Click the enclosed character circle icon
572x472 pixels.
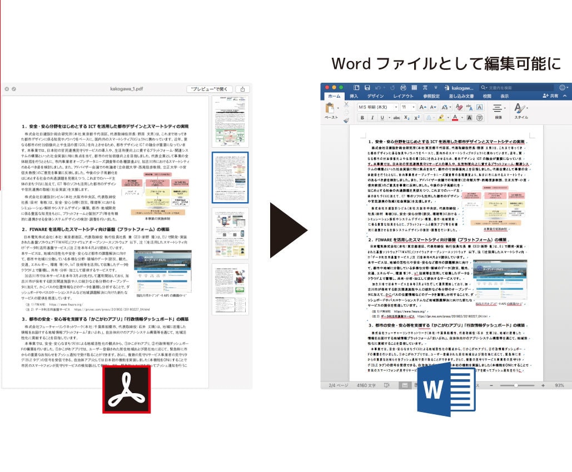click(x=479, y=117)
